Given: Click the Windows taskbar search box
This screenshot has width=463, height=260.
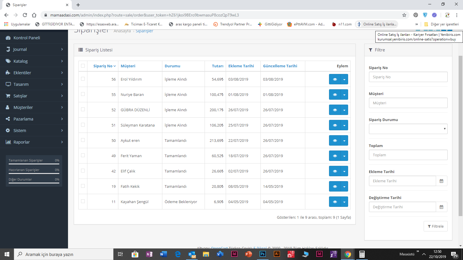Looking at the screenshot, I should tap(64, 254).
